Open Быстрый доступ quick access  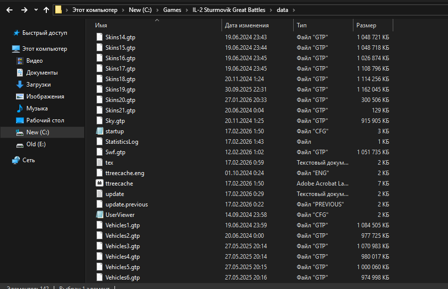coord(44,33)
